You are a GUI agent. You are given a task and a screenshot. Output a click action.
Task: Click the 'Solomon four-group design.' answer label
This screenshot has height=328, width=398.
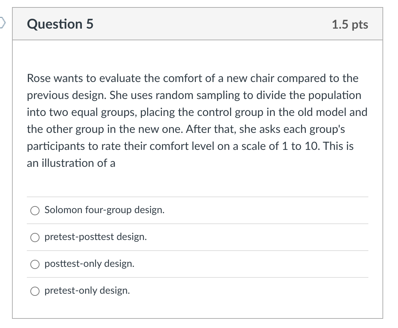104,210
